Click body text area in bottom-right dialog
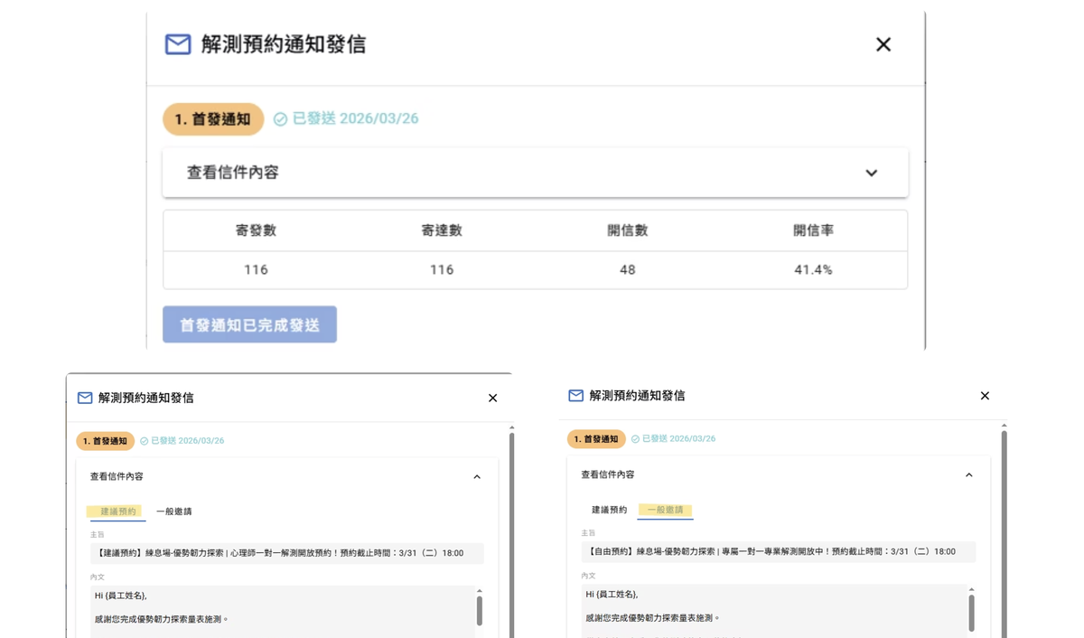 773,611
